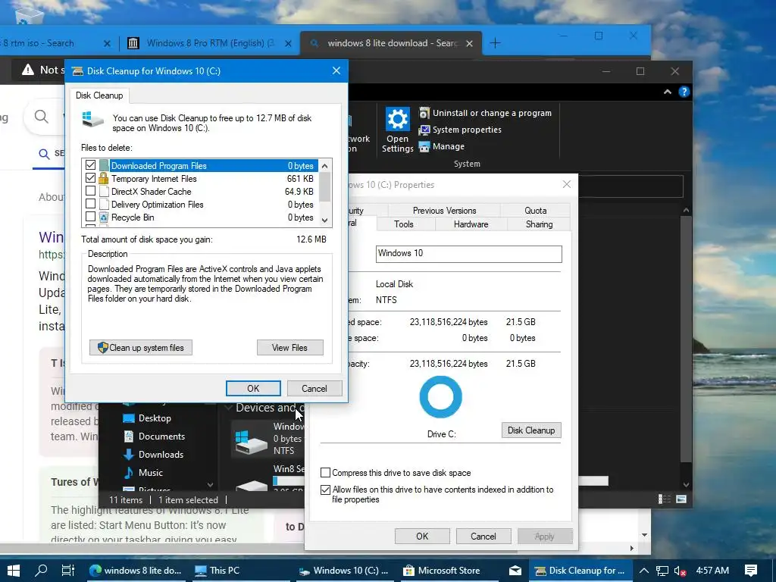Image resolution: width=776 pixels, height=582 pixels.
Task: Click Manage in System ribbon group
Action: [x=442, y=146]
